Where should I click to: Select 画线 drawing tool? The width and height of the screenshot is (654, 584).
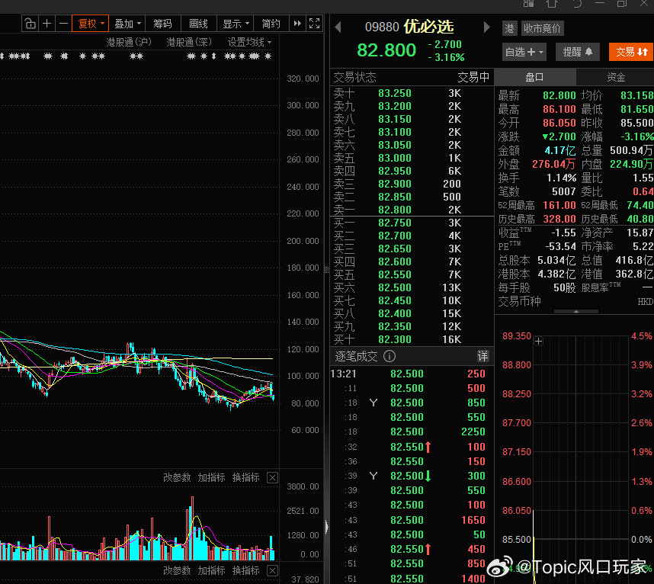pyautogui.click(x=198, y=24)
